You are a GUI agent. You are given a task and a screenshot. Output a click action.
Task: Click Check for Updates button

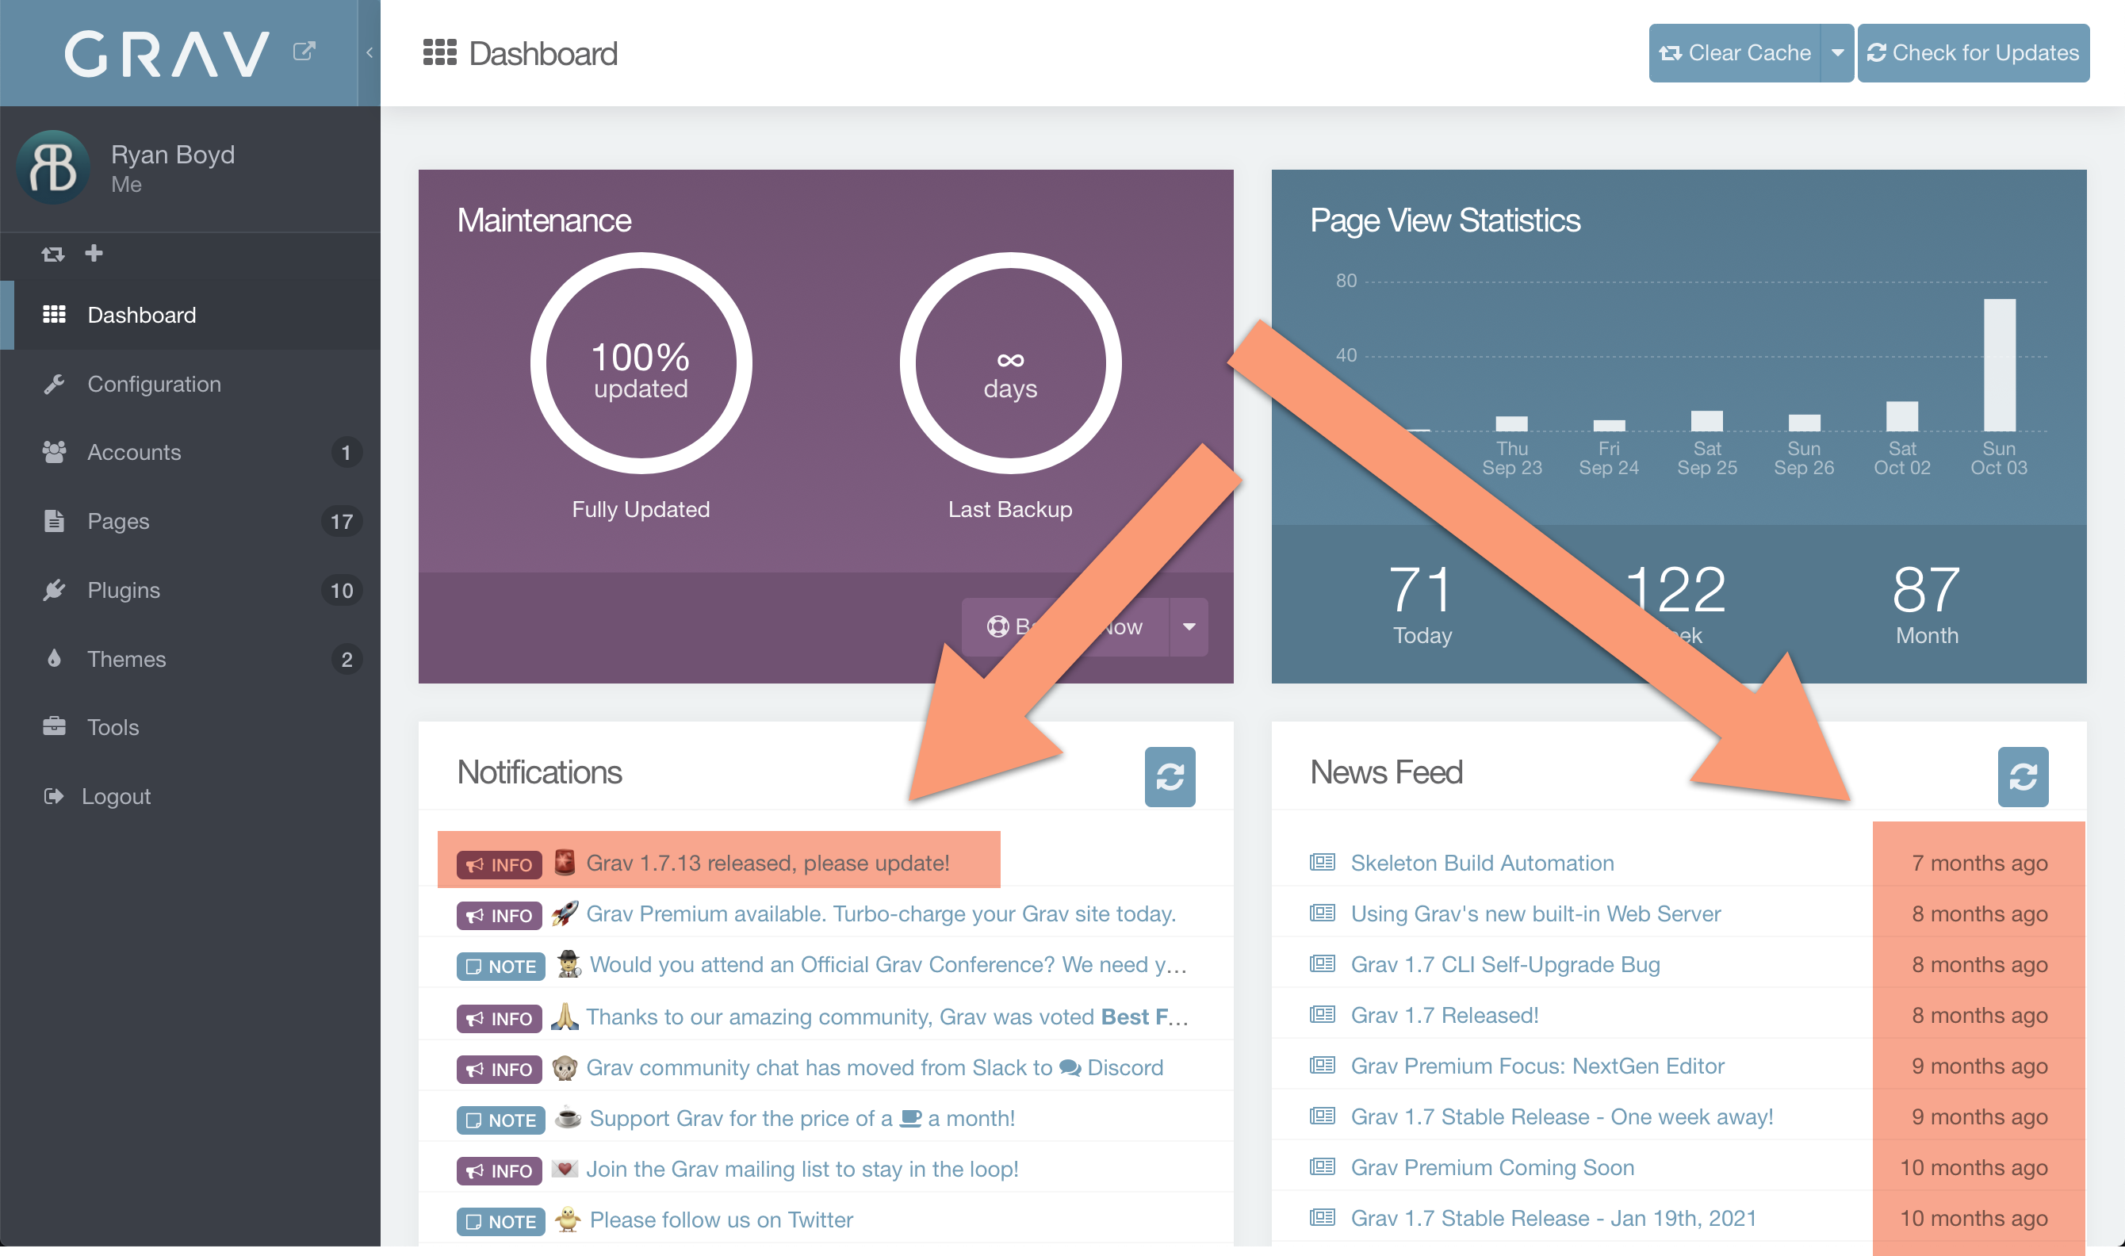pos(1974,53)
